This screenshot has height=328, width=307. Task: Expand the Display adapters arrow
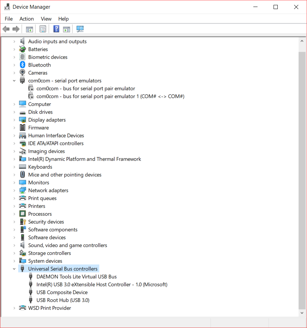click(x=14, y=120)
